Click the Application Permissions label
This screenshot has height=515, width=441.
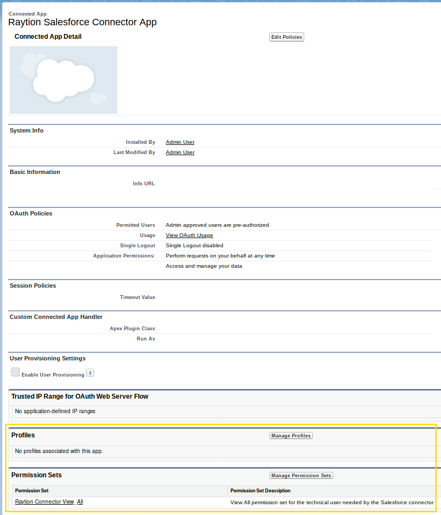point(124,255)
